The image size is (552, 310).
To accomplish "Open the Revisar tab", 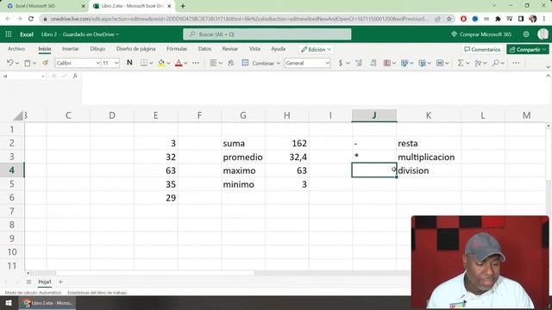I will 230,49.
